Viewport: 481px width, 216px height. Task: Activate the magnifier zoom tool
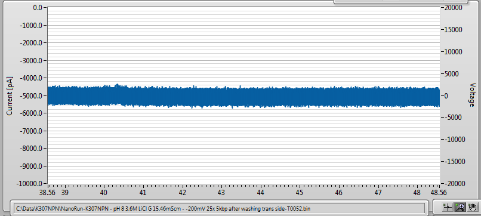tap(460, 208)
